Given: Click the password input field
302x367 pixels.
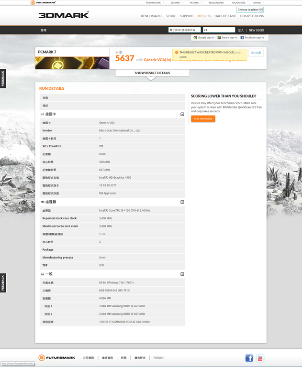Looking at the screenshot, I should point(219,30).
